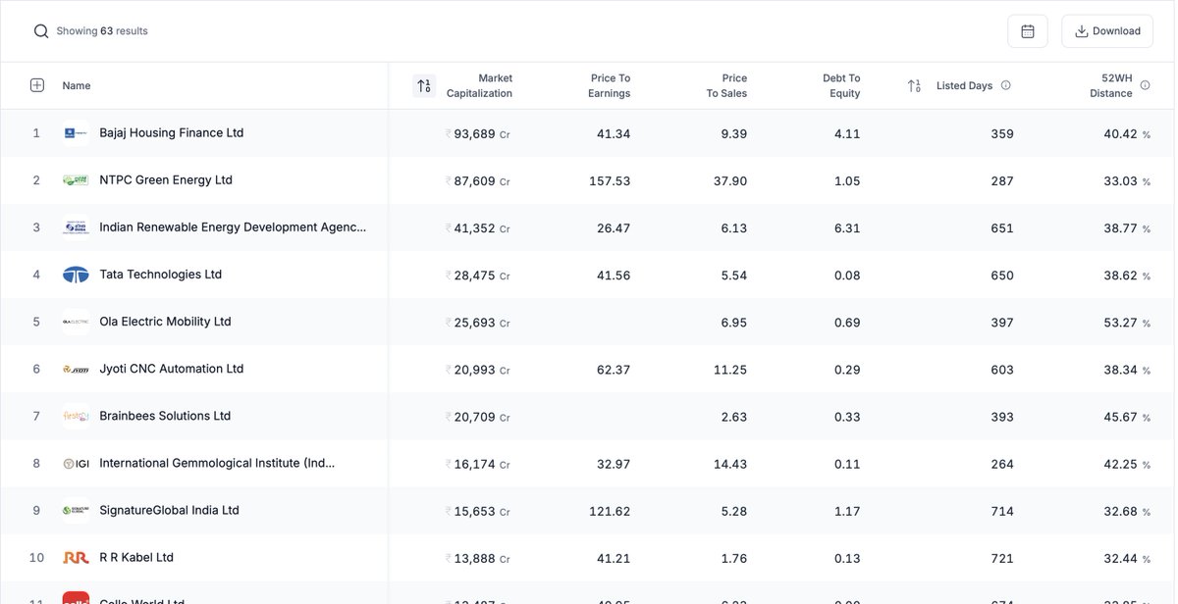Click Jyoti CNC Automation logo
1178x604 pixels.
(76, 369)
